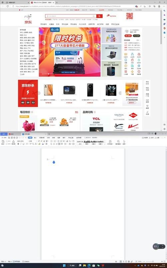Apply the 标题 1 AaBb style

(x=87, y=143)
